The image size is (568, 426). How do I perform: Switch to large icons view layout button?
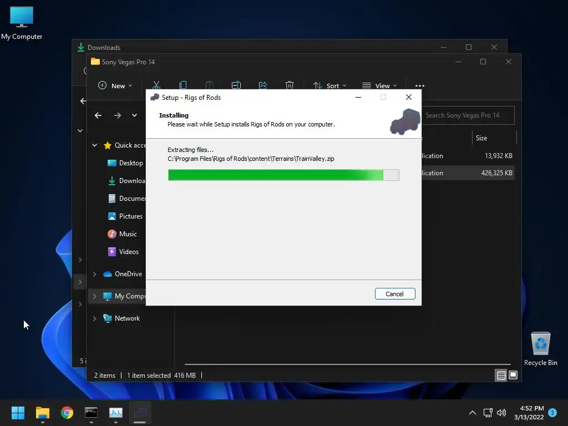[x=513, y=375]
